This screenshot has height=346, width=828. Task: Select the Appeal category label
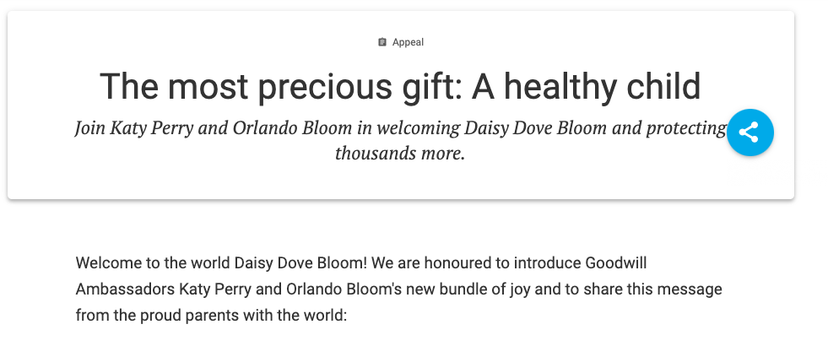(x=408, y=42)
